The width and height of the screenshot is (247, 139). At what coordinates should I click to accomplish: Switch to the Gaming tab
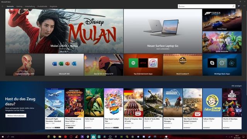tap(19, 7)
